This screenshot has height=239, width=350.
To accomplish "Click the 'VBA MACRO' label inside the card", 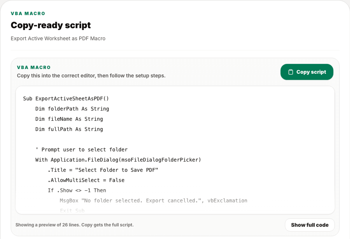I will pos(34,67).
